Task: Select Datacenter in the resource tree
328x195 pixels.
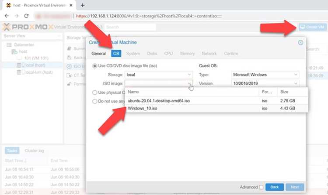Action: point(24,45)
